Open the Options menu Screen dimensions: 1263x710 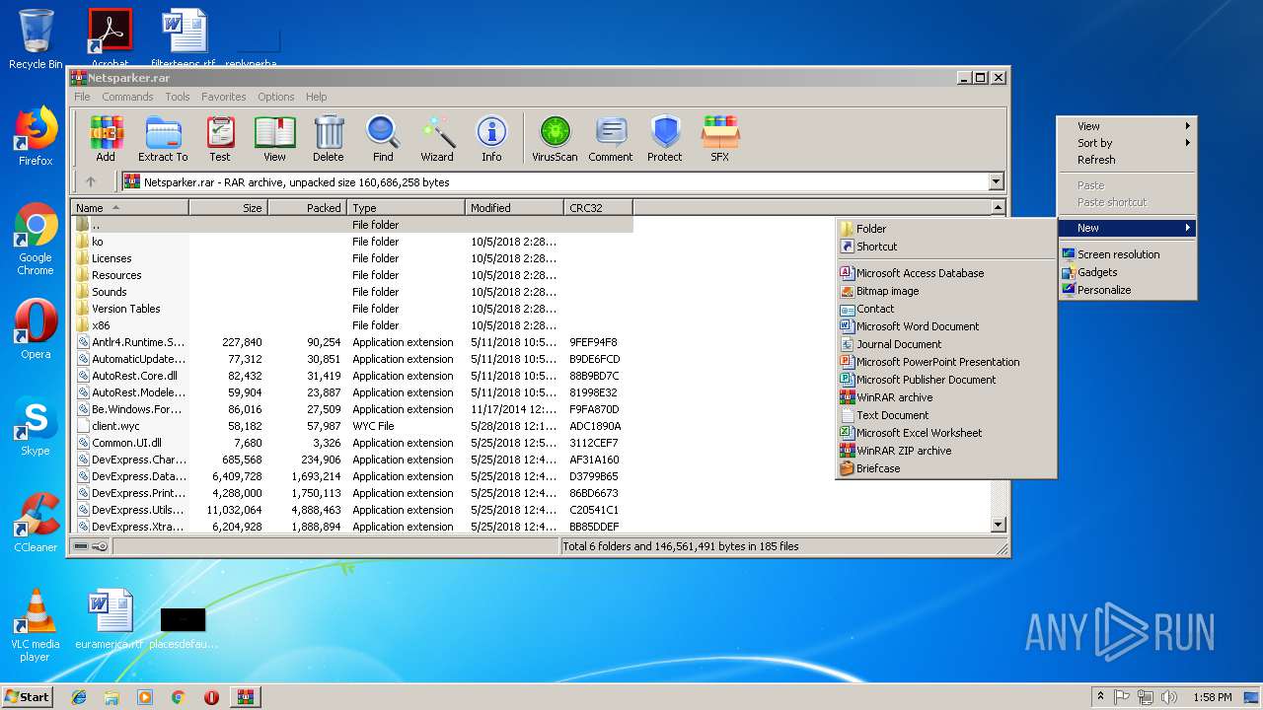click(276, 97)
